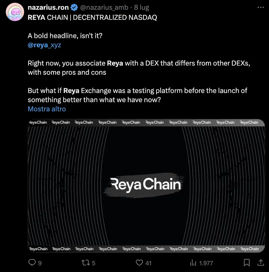This screenshot has width=269, height=272.
Task: Click the repost count showing 5
Action: tap(94, 263)
